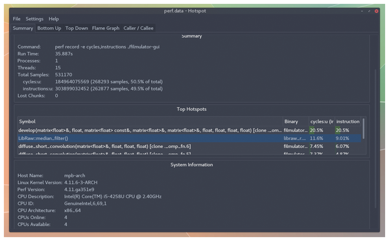Sort hotspots by cycles:u column header
Viewport: 389px width, 241px height.
pyautogui.click(x=322, y=121)
